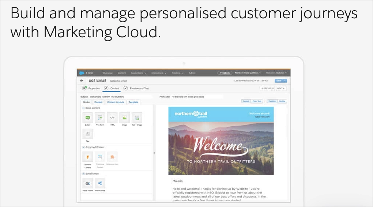Click the WEB VERSION link in email
The image size is (373, 207).
[263, 117]
